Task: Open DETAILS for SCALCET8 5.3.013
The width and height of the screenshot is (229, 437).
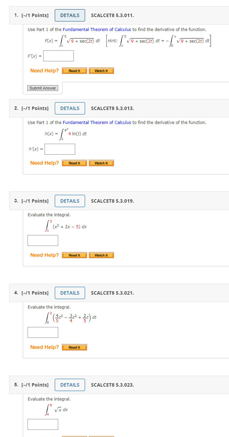Action: [x=69, y=108]
